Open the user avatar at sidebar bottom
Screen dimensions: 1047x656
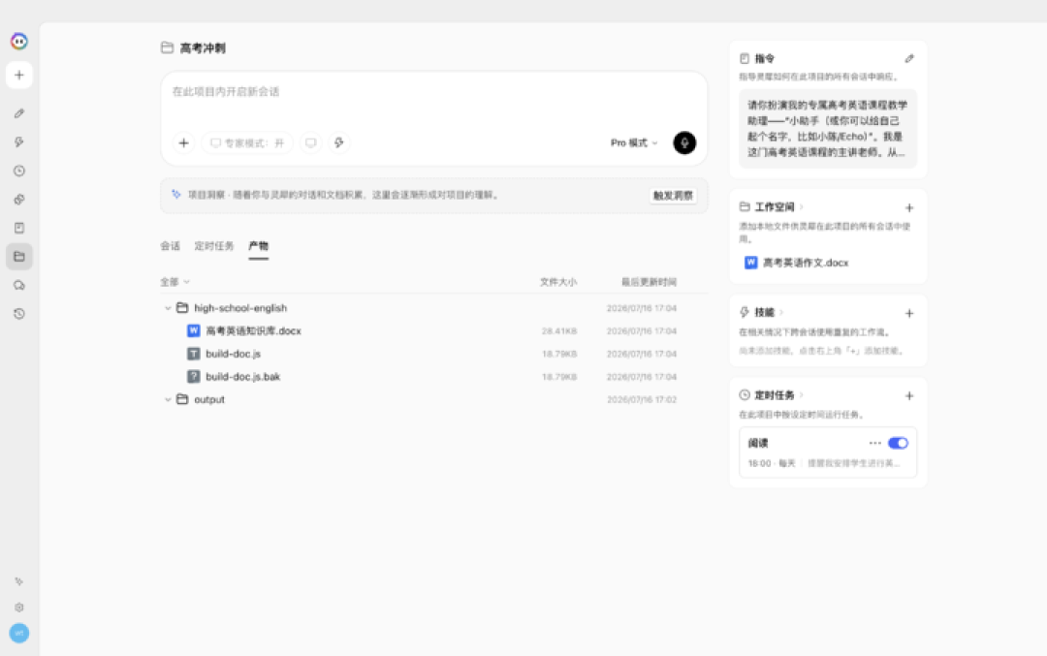tap(18, 633)
